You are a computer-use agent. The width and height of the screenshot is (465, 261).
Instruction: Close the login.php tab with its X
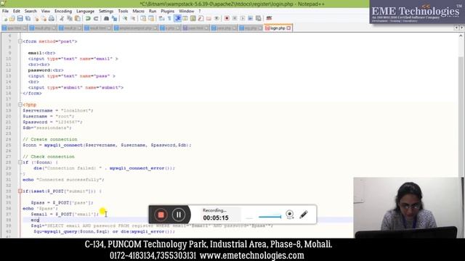[289, 28]
